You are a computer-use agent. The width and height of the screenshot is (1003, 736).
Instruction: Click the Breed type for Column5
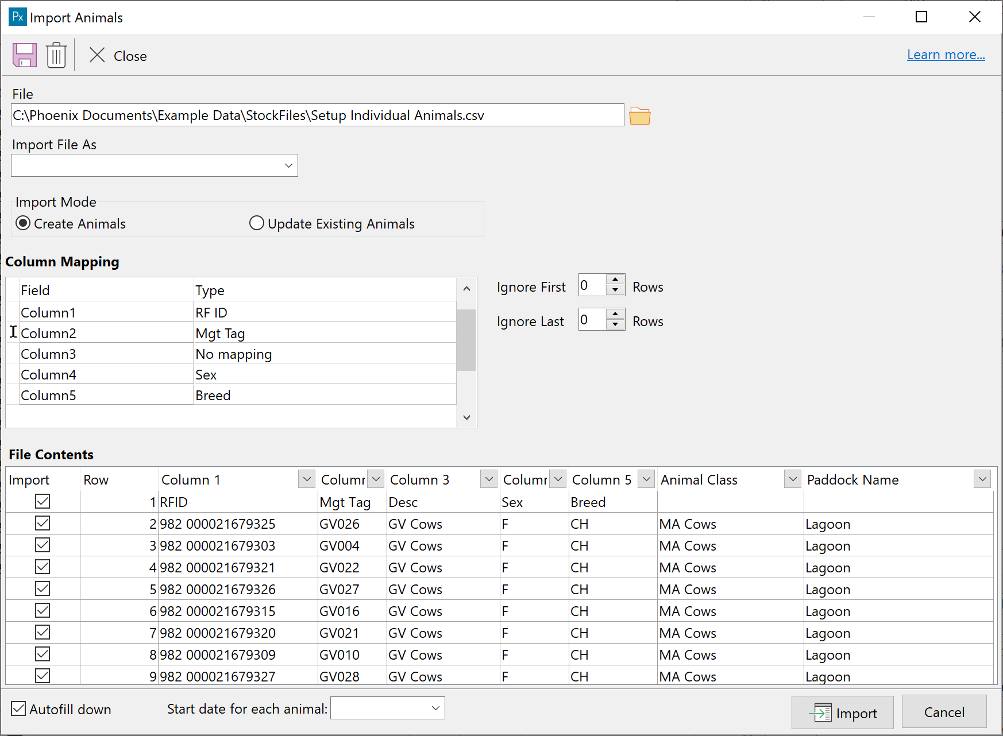(x=325, y=395)
